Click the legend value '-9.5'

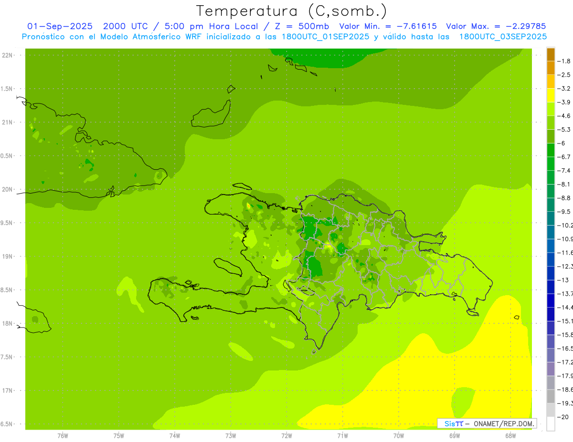563,212
